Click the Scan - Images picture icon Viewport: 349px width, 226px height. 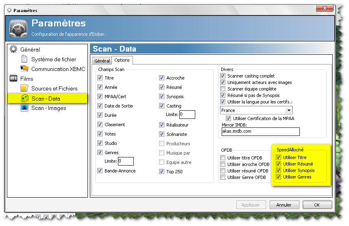pyautogui.click(x=24, y=108)
